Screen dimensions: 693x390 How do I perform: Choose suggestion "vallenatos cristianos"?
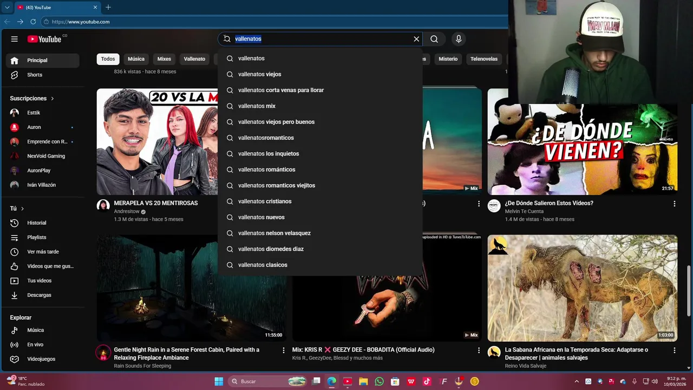320,201
